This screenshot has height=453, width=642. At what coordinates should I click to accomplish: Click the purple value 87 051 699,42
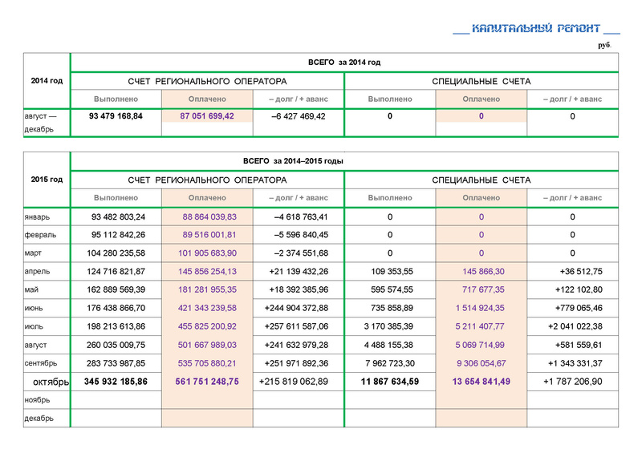point(207,116)
